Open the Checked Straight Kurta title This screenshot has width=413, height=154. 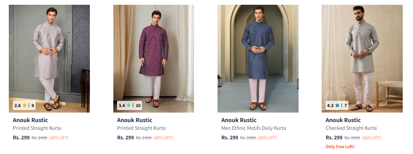(x=351, y=128)
